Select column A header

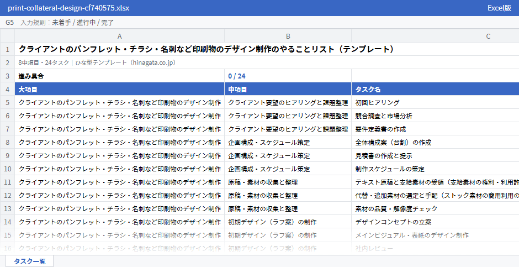point(119,36)
